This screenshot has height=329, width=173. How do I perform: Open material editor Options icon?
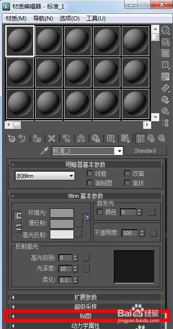(166, 99)
